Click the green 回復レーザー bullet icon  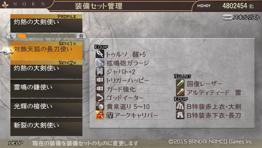tap(180, 84)
